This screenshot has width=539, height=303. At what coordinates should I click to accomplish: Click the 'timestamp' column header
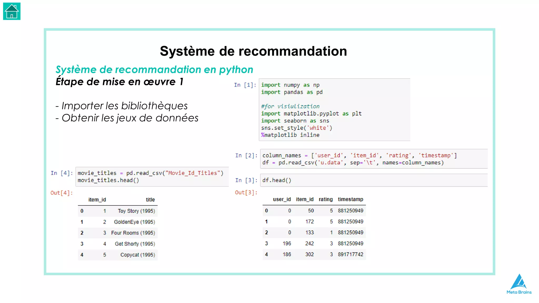(x=351, y=199)
